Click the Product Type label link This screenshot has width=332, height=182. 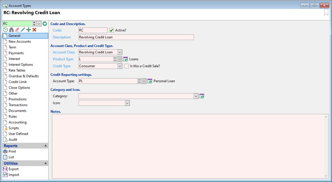63,59
